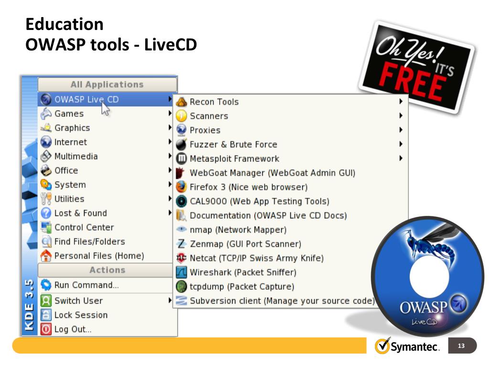This screenshot has height=366, width=489.
Task: Click the Zenmap Z icon
Action: point(181,244)
